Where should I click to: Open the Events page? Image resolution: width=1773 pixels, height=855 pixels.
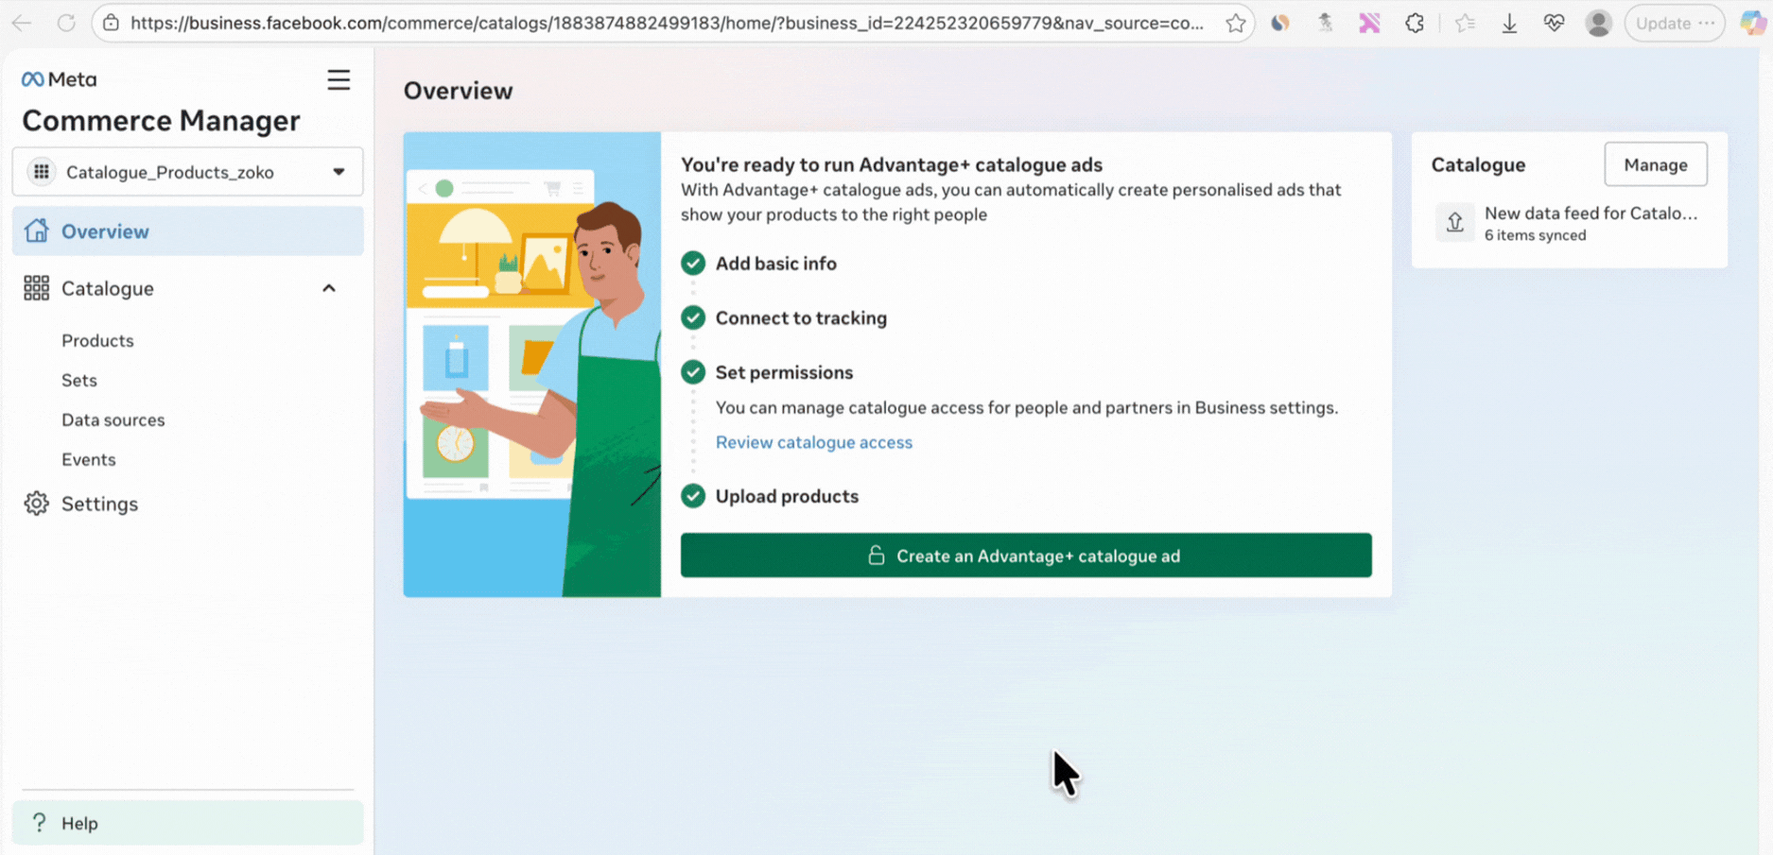89,460
